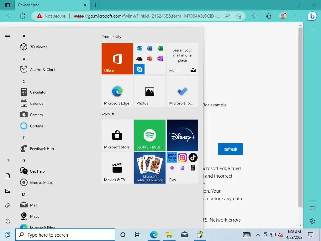Toggle Read aloud icon in address bar
The image size is (321, 241).
(x=228, y=16)
